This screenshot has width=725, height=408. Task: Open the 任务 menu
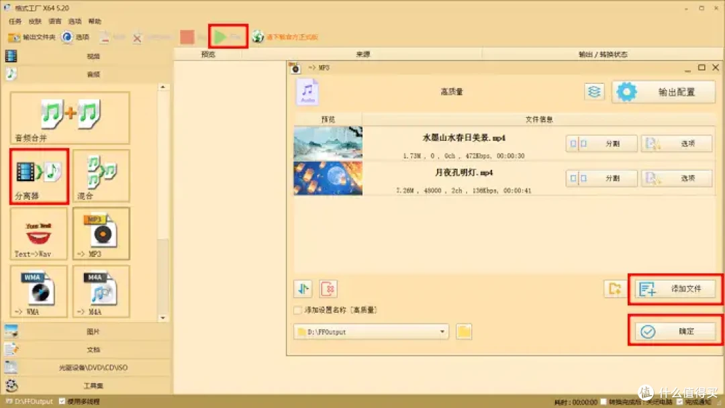point(15,21)
